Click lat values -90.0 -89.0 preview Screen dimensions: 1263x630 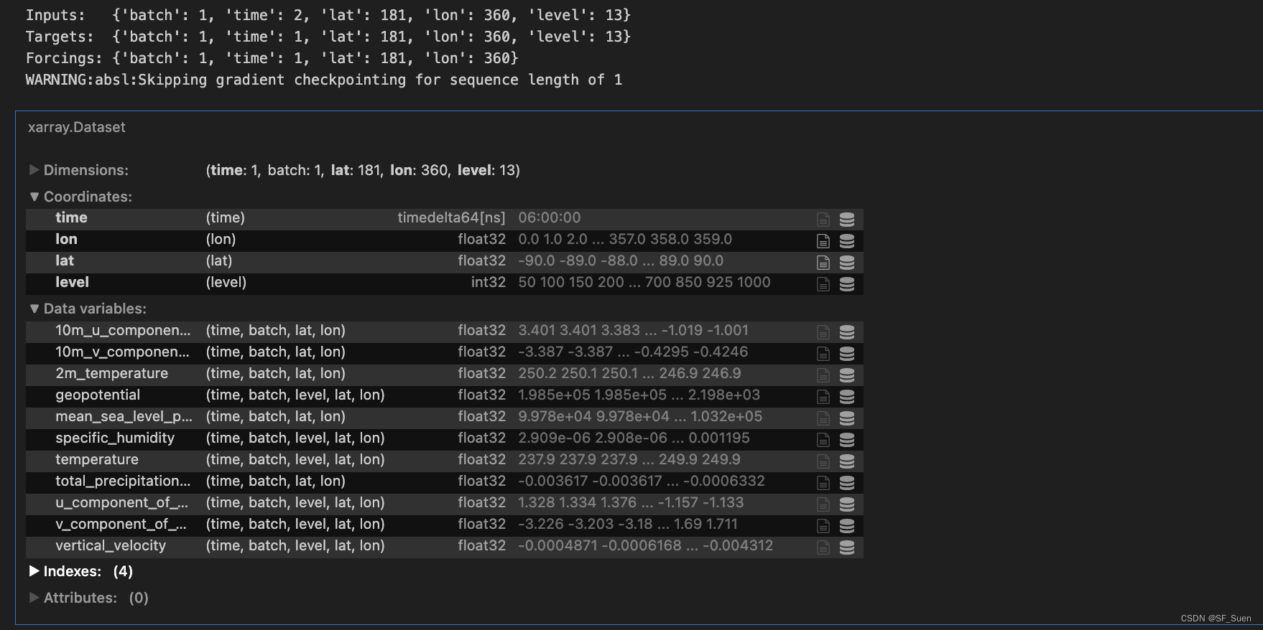pyautogui.click(x=621, y=260)
